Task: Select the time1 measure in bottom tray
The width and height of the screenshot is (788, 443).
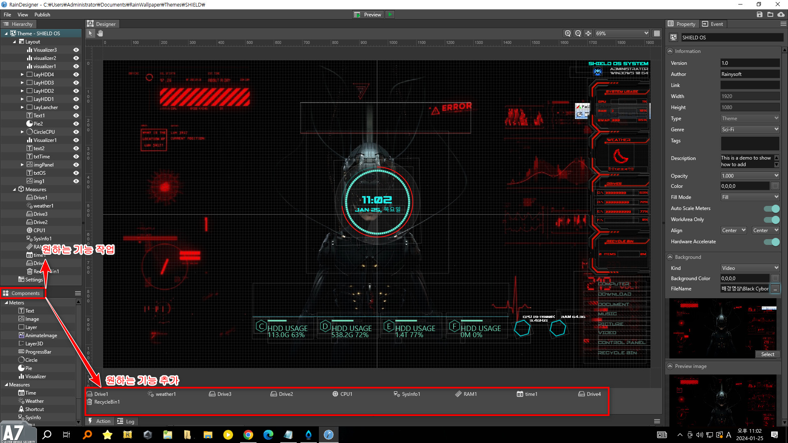Action: click(x=527, y=394)
